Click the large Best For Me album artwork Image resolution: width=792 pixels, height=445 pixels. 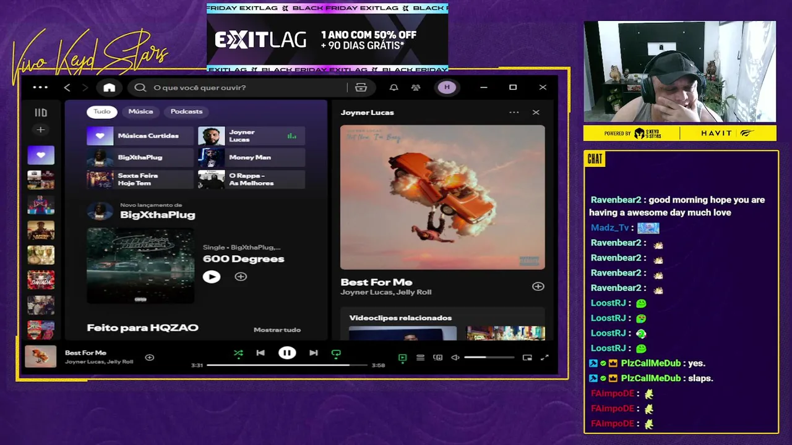(x=442, y=197)
